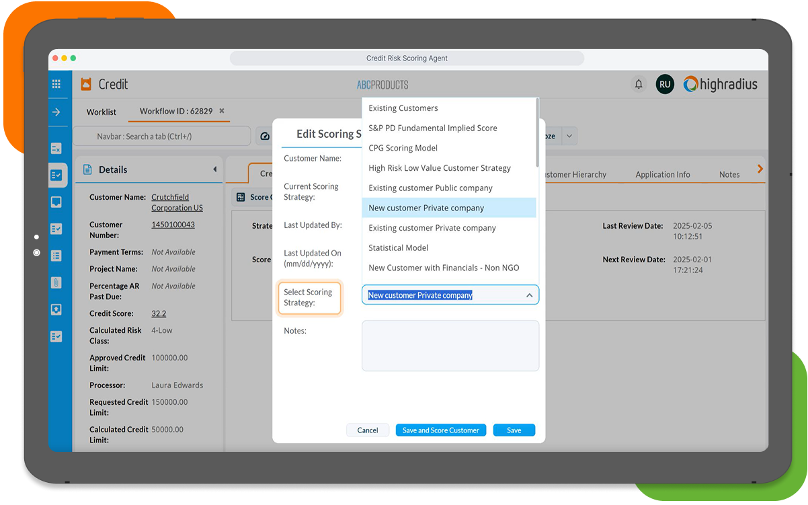Click the list view icon in the left sidebar
Viewport: 808px width, 505px height.
57,256
